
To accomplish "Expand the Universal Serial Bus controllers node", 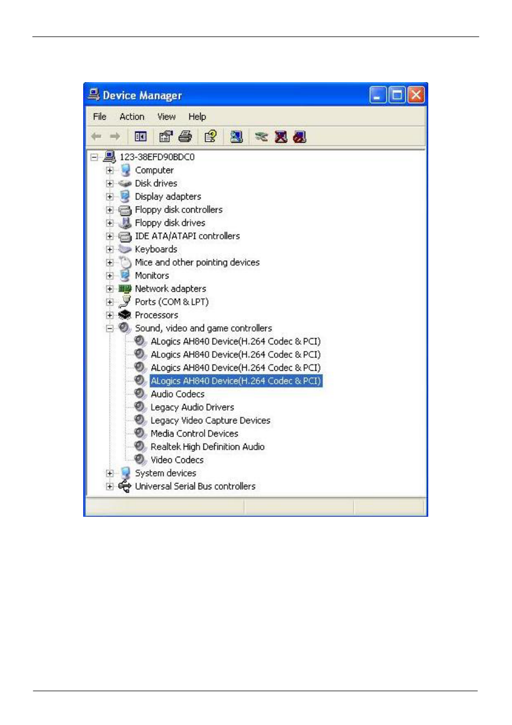I will click(110, 487).
